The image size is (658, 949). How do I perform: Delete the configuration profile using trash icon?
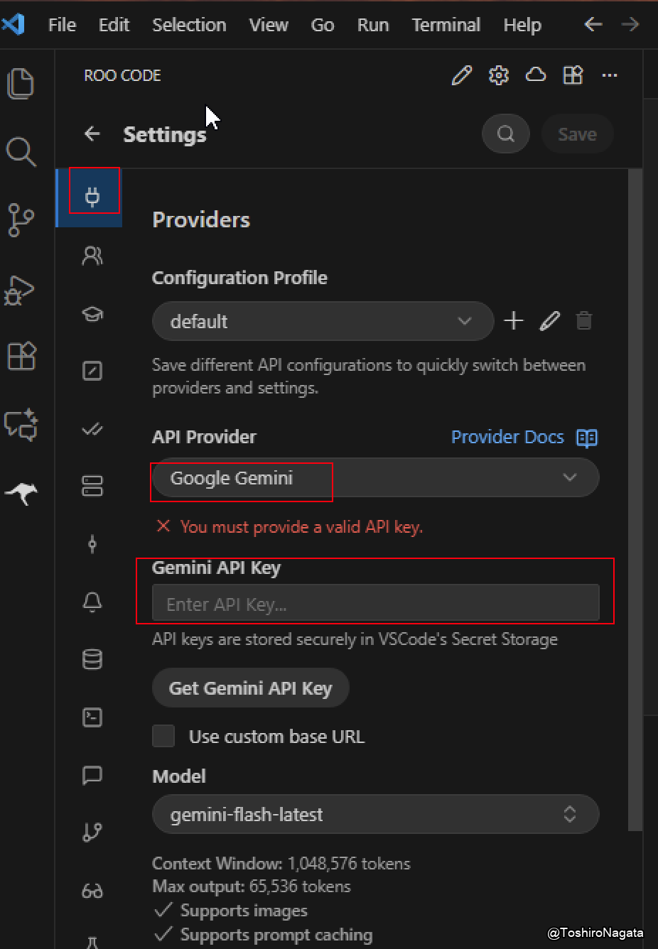[x=584, y=321]
